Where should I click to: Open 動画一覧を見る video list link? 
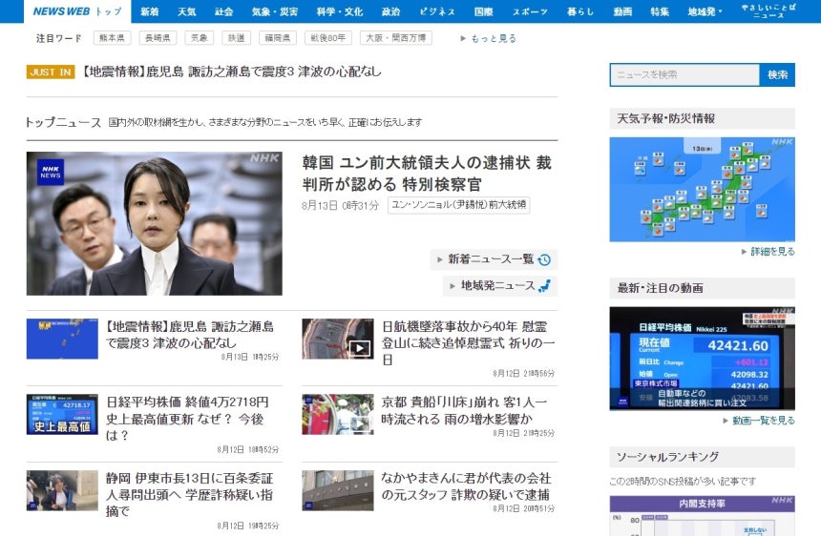click(x=767, y=421)
